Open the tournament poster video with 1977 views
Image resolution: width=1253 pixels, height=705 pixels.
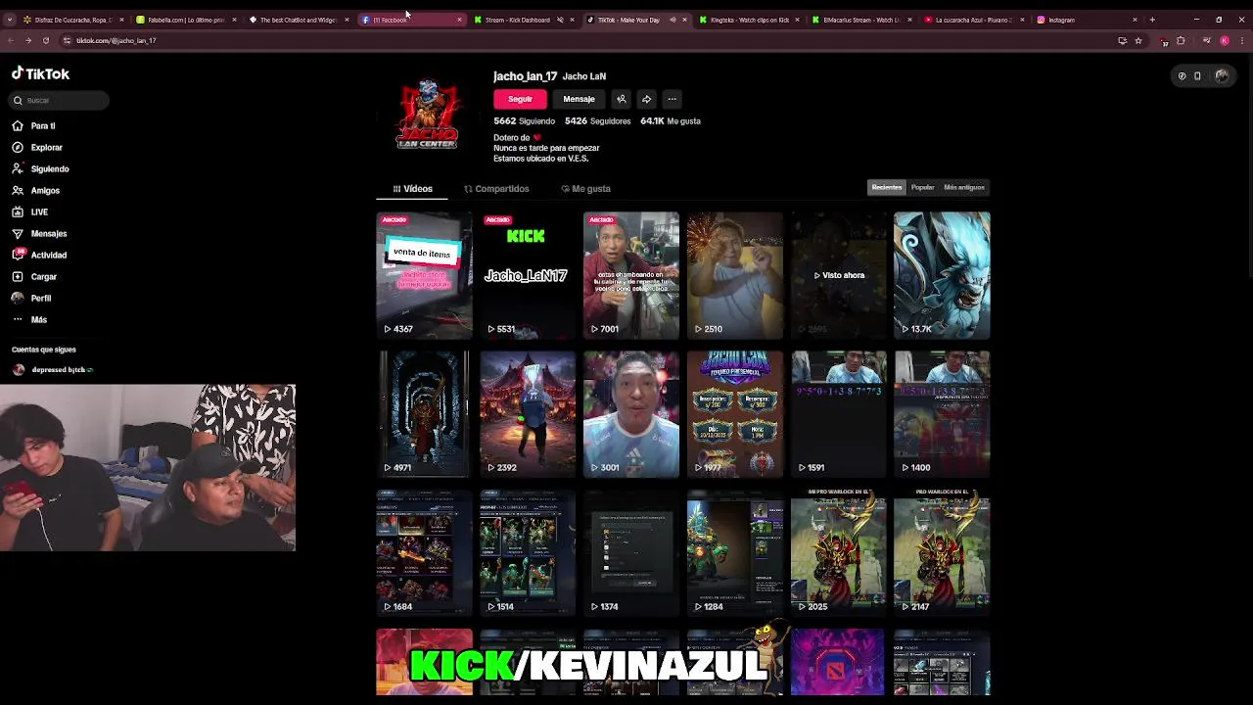(734, 413)
